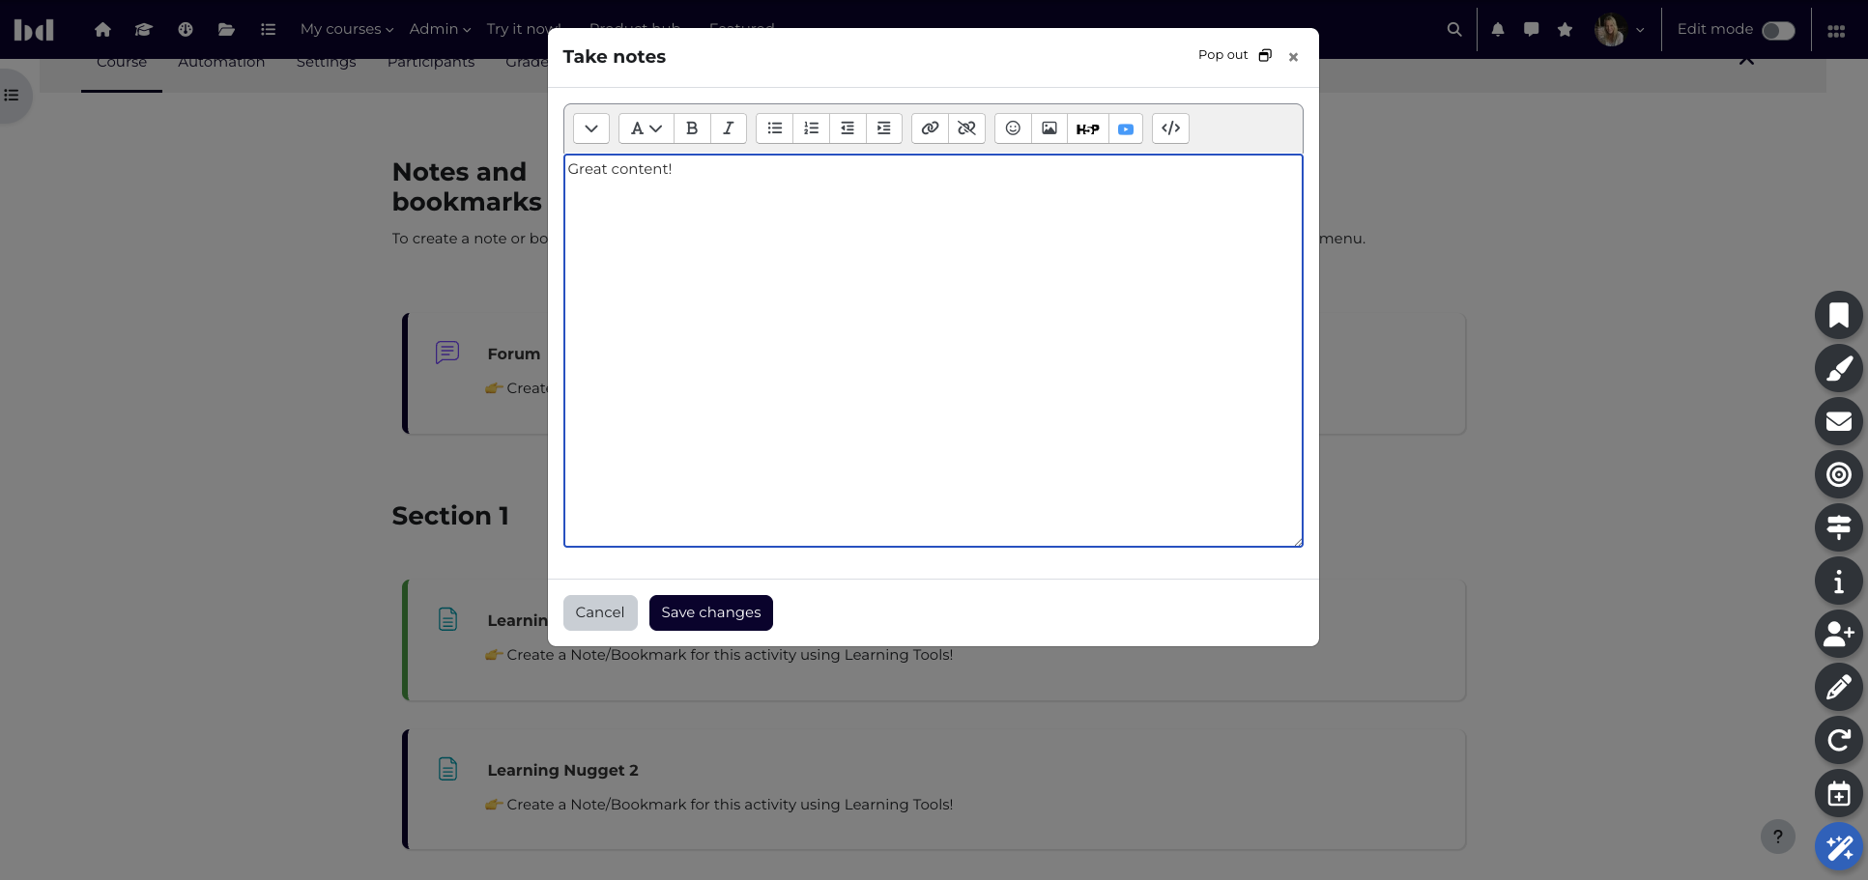Screen dimensions: 1868x880
Task: Expand the My courses menu
Action: tap(347, 29)
